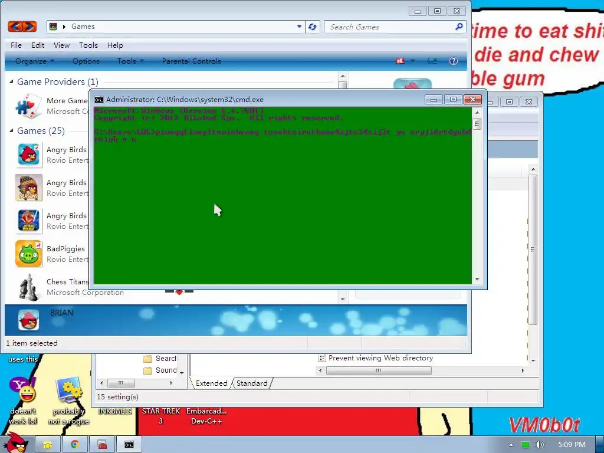
Task: Open the Organize dropdown menu
Action: coord(34,61)
